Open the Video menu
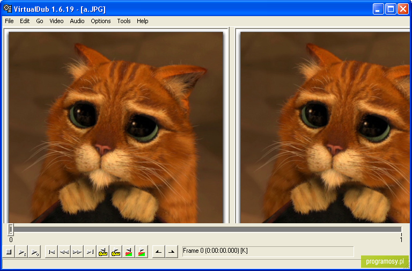Viewport: 412px width, 271px height. 56,21
